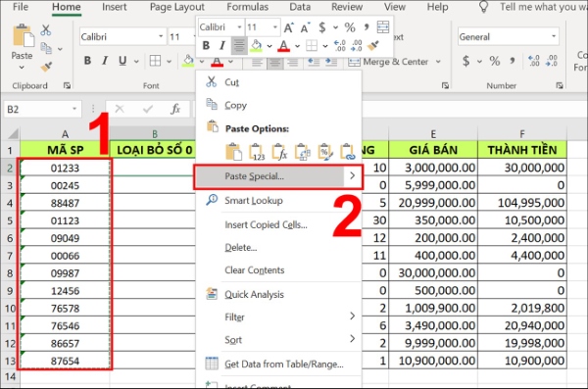Viewport: 588px width, 389px height.
Task: Switch to the Formulas ribbon tab
Action: [x=248, y=7]
